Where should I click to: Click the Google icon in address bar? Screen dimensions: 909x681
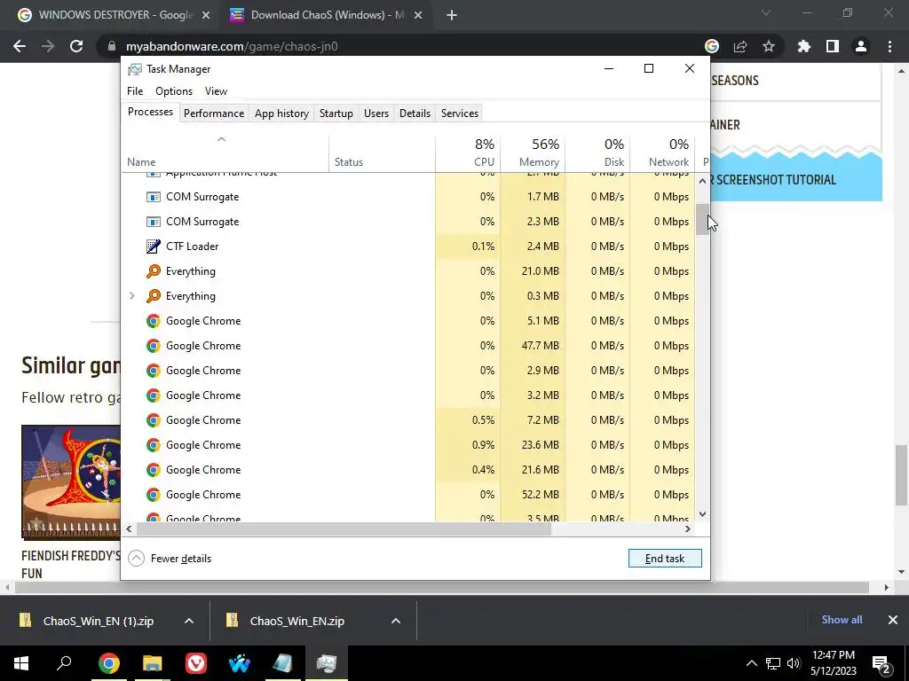pos(712,46)
